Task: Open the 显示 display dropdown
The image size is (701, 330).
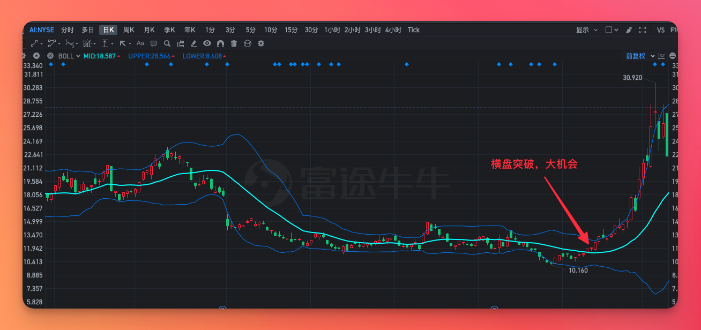Action: click(x=586, y=30)
